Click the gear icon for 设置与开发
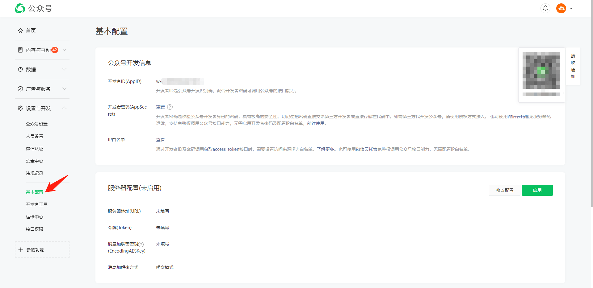Viewport: 593px width, 288px height. point(20,108)
